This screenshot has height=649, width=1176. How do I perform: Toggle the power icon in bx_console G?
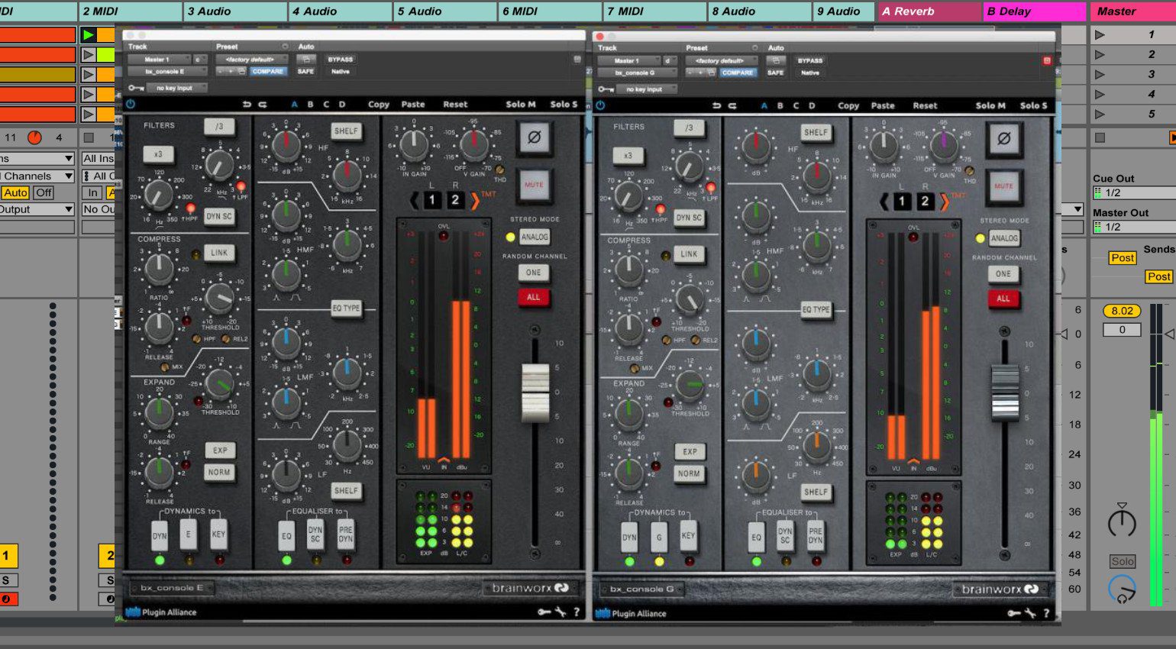600,105
